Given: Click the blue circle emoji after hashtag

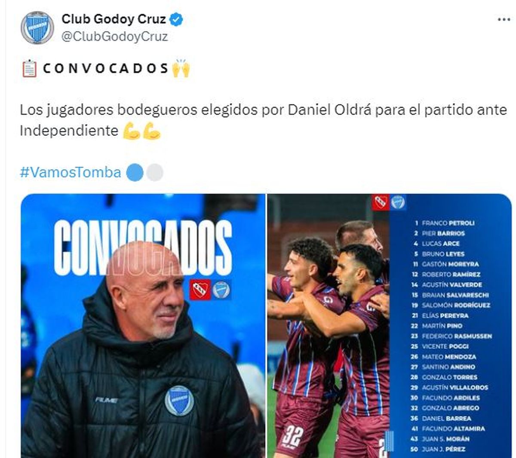Looking at the screenshot, I should [135, 173].
